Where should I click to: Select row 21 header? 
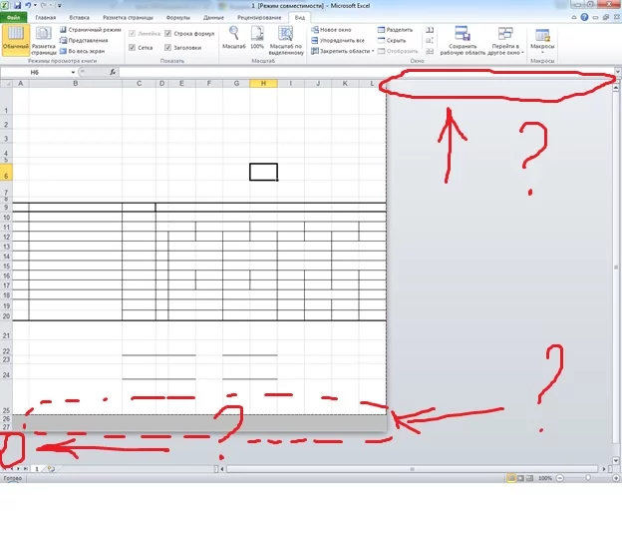tap(6, 332)
